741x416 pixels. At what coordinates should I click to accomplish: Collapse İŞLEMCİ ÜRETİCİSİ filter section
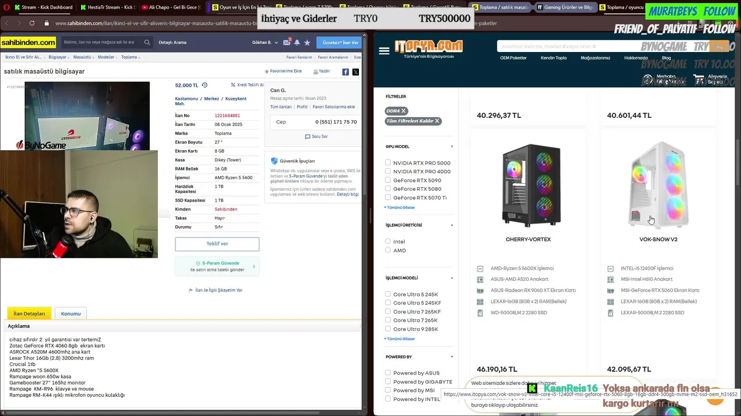[452, 225]
